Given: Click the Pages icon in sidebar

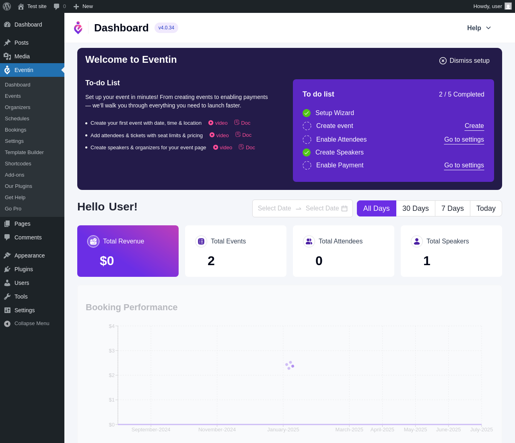Looking at the screenshot, I should pyautogui.click(x=7, y=224).
